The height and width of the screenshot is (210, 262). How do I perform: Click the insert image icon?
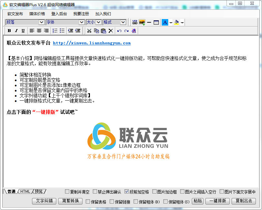pos(142,22)
